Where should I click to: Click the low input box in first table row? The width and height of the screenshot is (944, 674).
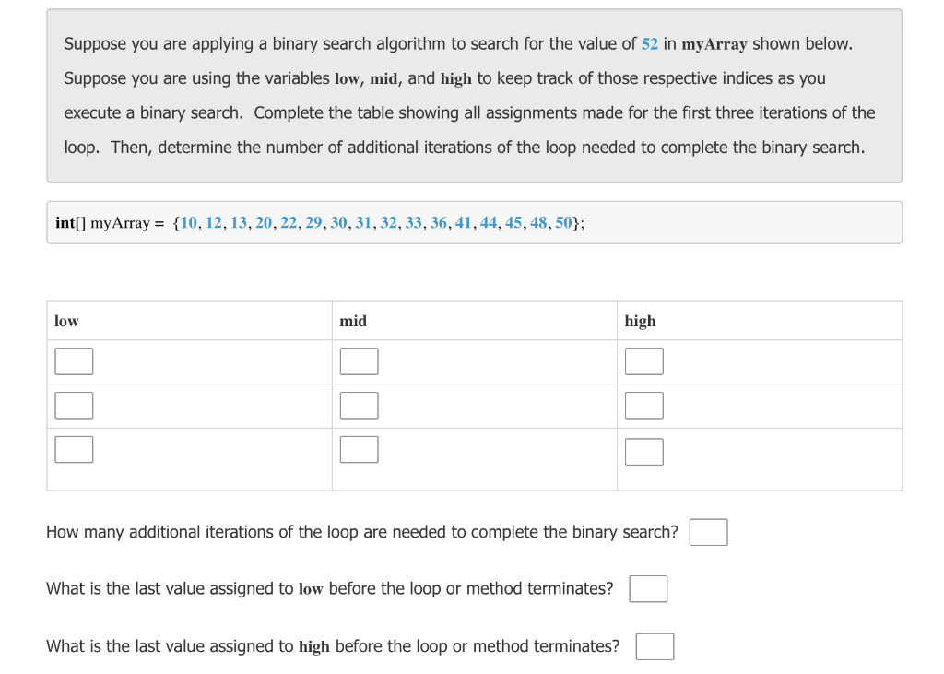tap(74, 361)
